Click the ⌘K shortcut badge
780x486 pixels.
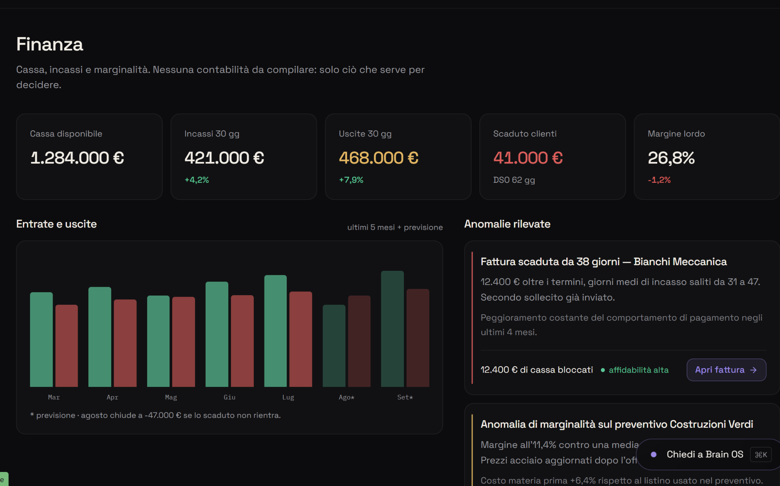[761, 455]
